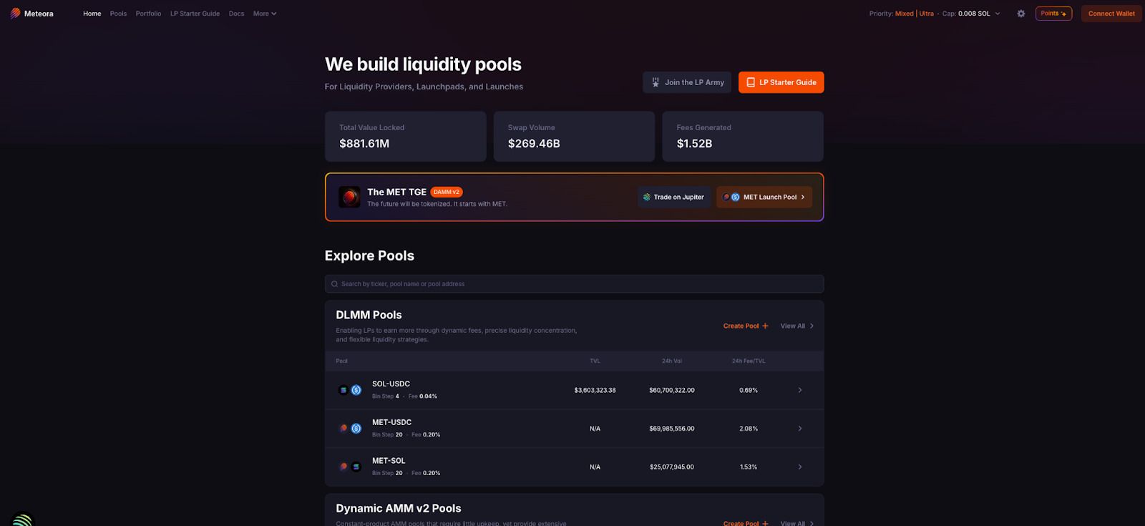Click the MET-SOL pool token pair icon

pos(350,467)
